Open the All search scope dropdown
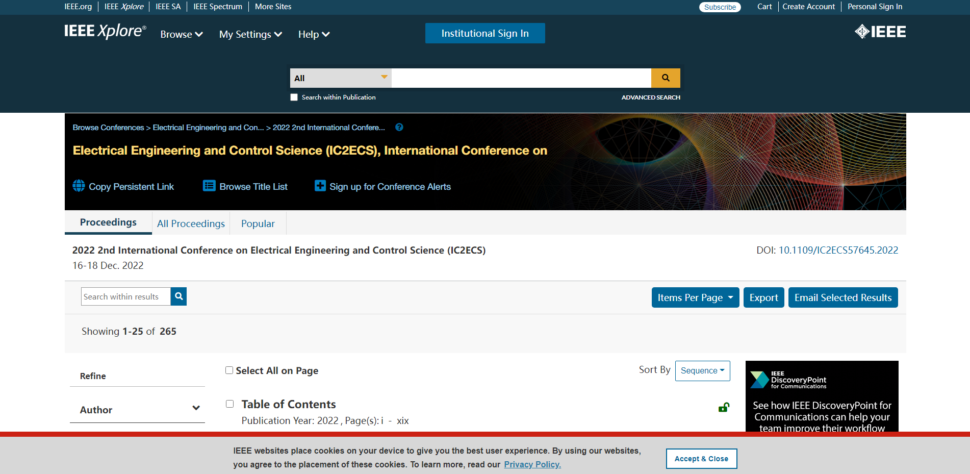This screenshot has height=474, width=970. (341, 78)
